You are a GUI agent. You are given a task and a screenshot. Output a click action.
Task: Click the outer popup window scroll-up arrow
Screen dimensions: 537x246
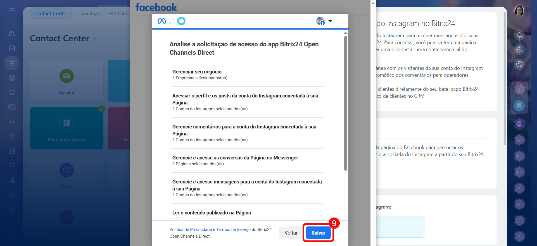(x=373, y=3)
